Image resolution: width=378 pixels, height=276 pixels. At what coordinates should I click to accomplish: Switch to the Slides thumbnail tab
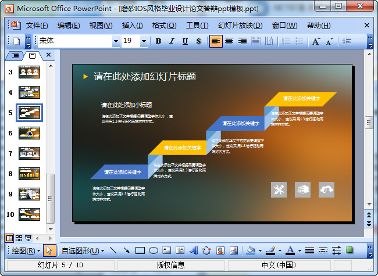[32, 56]
